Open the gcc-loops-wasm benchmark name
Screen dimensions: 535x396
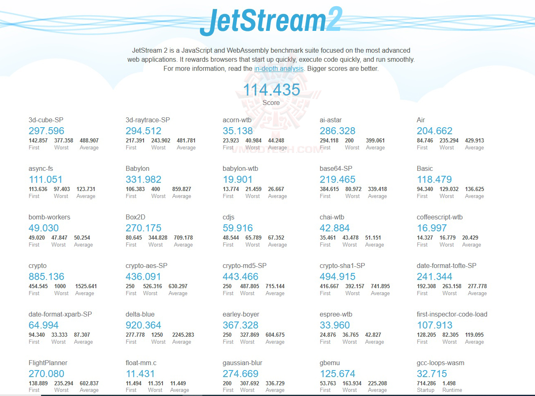tap(440, 363)
